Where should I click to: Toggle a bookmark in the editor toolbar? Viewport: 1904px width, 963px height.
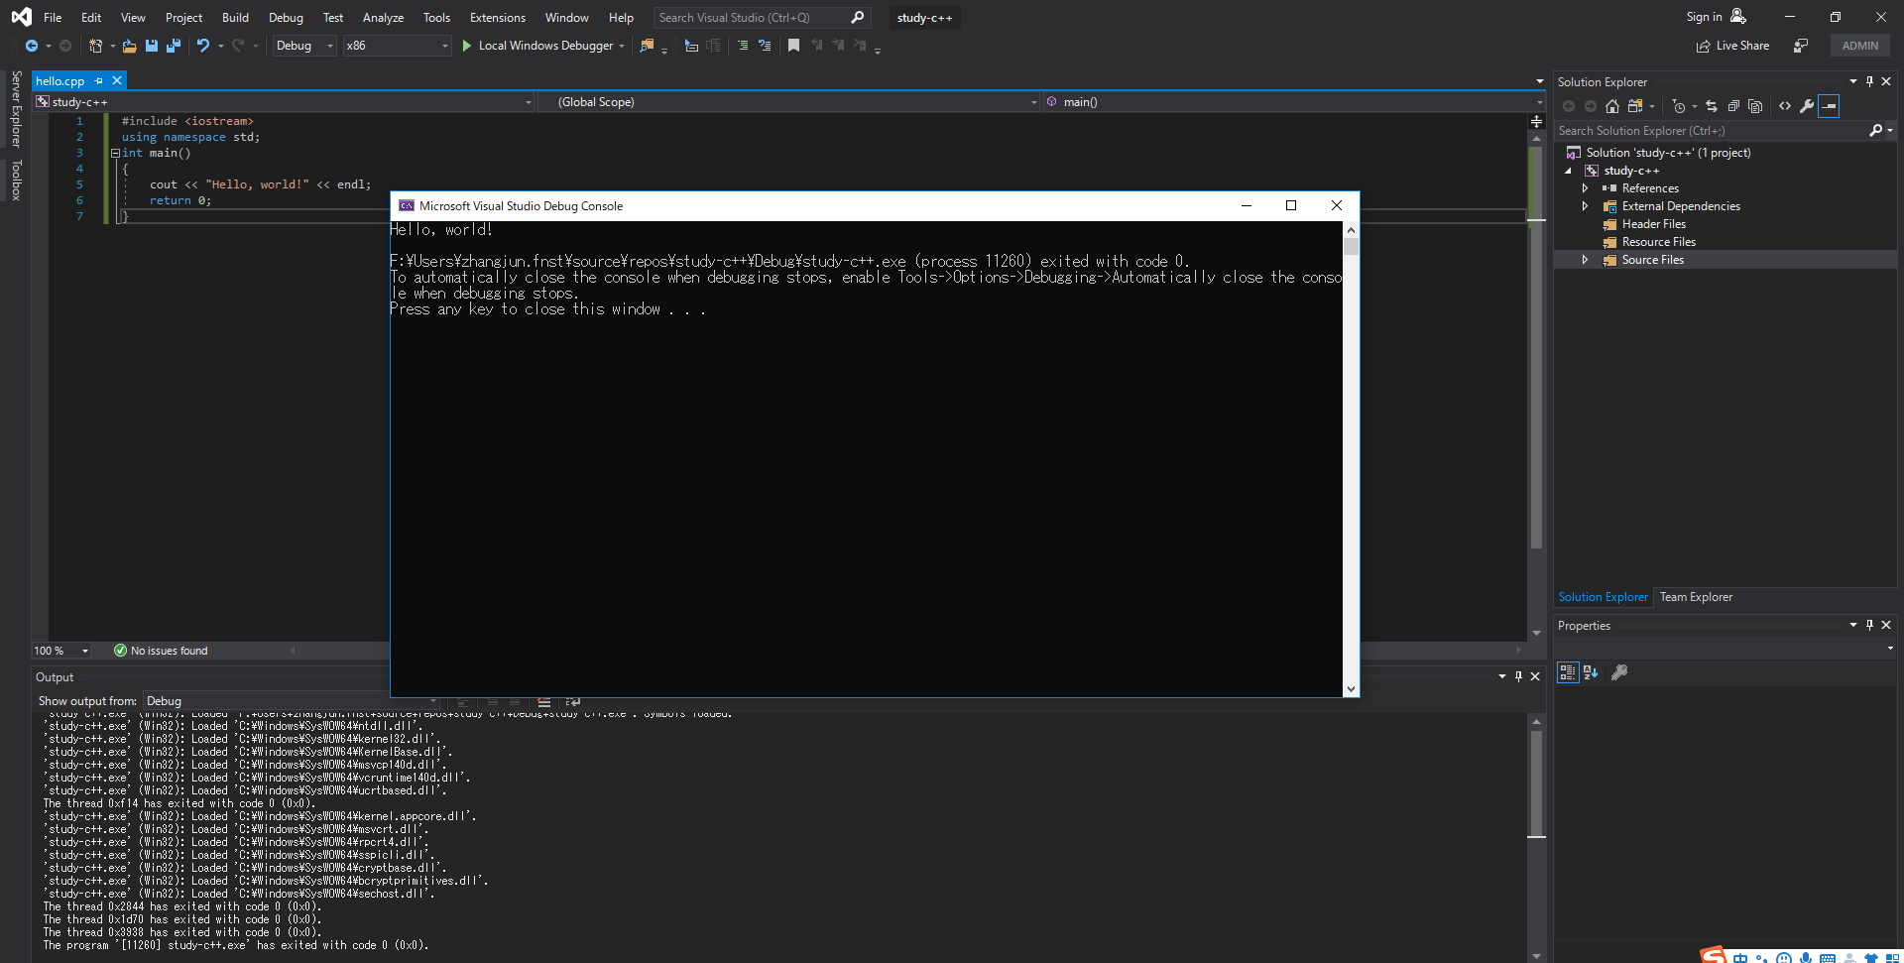tap(792, 46)
